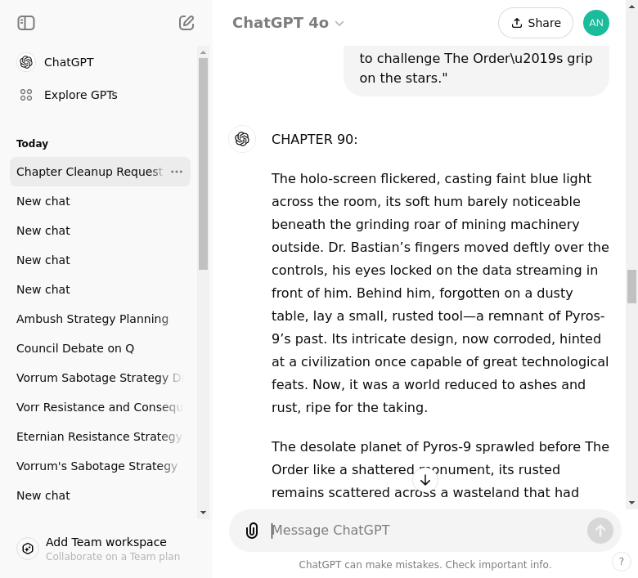Select the Council Debate on Q chat

pyautogui.click(x=75, y=348)
